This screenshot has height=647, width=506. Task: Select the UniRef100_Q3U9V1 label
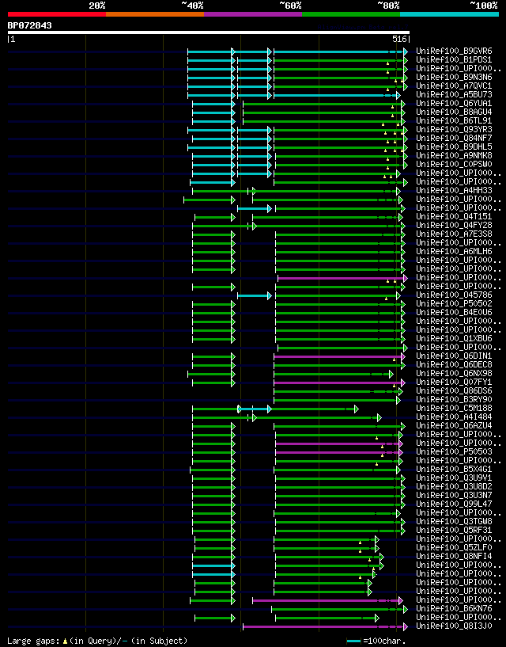[x=454, y=478]
